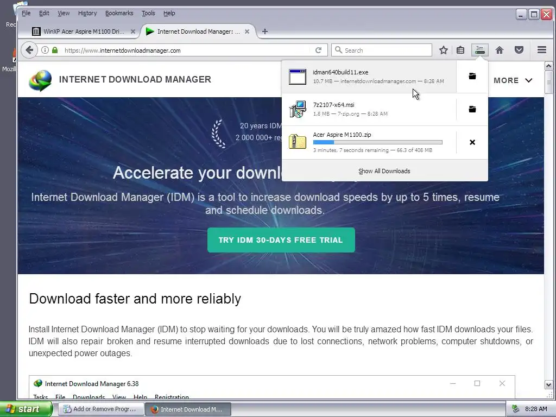Open the History menu
Screen dimensions: 556x417
87,13
